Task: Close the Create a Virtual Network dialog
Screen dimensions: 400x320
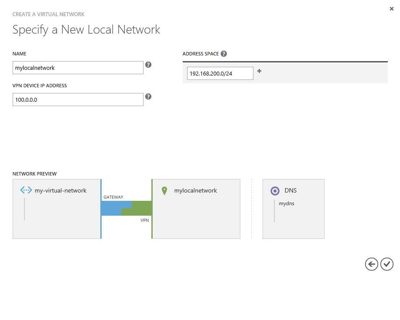Action: (x=391, y=9)
